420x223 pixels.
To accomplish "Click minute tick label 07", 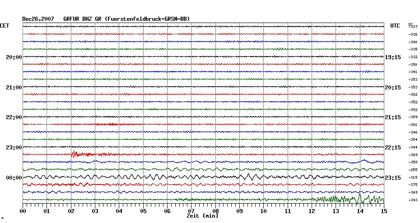I will pyautogui.click(x=191, y=211).
